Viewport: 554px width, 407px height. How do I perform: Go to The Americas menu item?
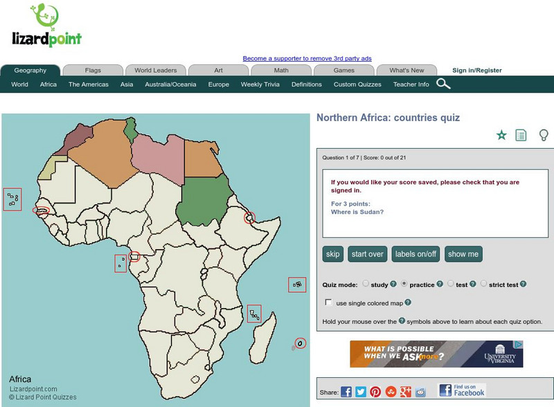click(x=89, y=84)
